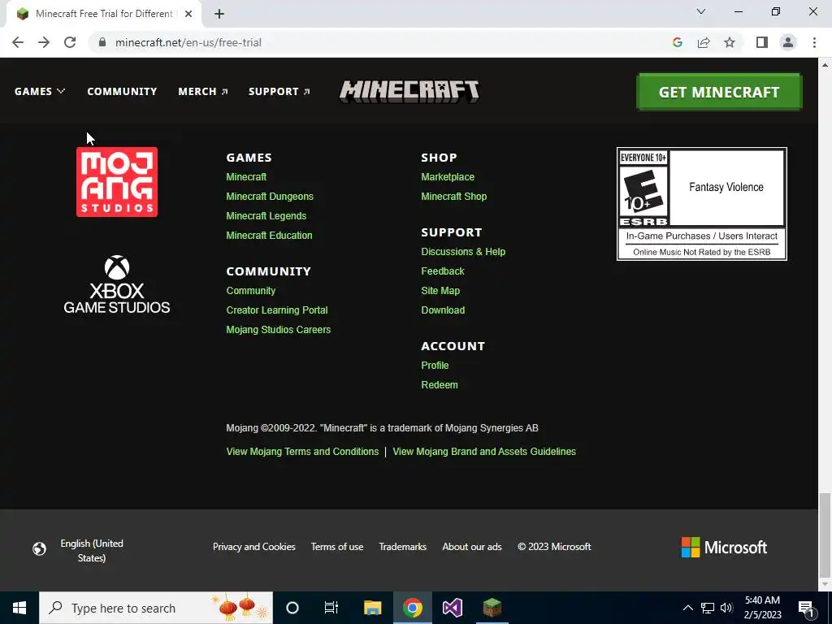Open the SUPPORT header menu item

click(x=279, y=91)
